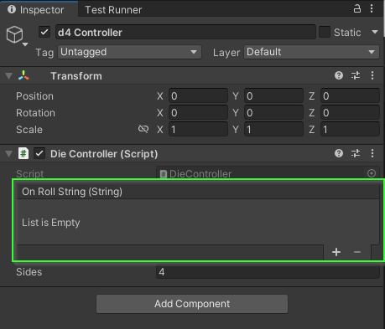
Task: Click the Script label
Action: pos(29,173)
